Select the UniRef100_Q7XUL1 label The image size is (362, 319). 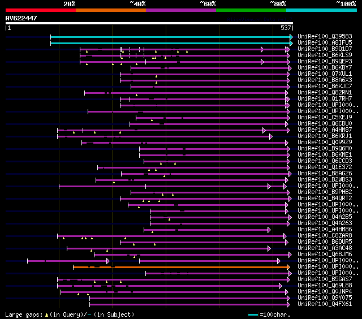coord(325,74)
